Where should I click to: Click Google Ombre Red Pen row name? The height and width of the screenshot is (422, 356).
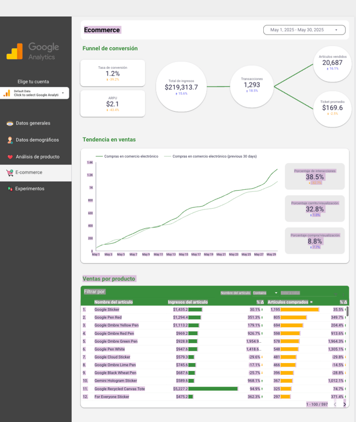click(x=114, y=333)
